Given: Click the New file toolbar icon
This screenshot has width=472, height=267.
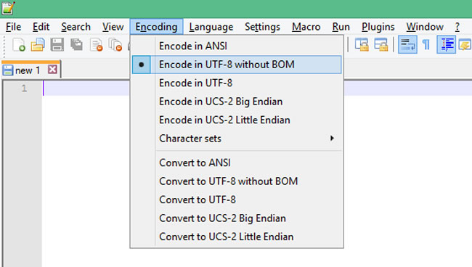Looking at the screenshot, I should tap(19, 45).
